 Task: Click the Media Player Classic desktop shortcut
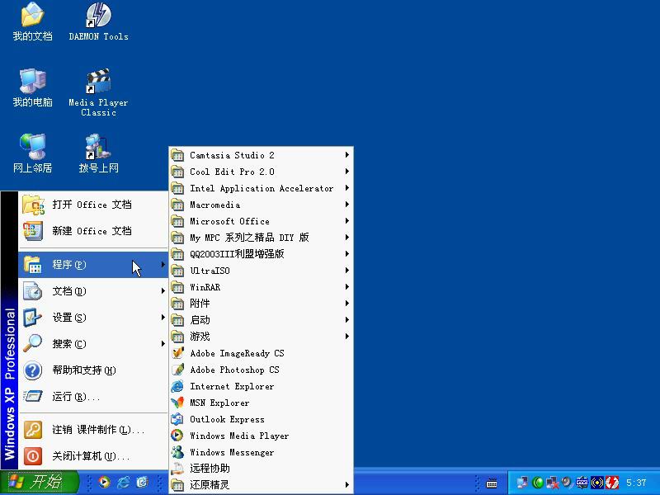pyautogui.click(x=98, y=92)
